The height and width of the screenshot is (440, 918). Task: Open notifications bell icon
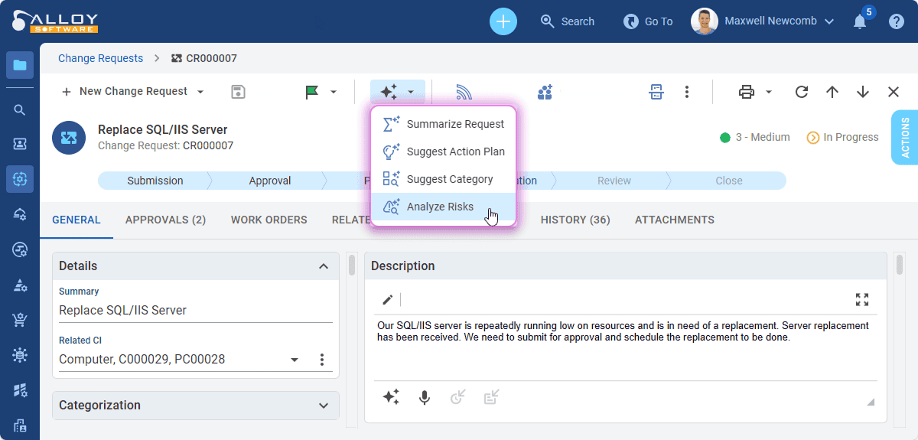(x=860, y=21)
